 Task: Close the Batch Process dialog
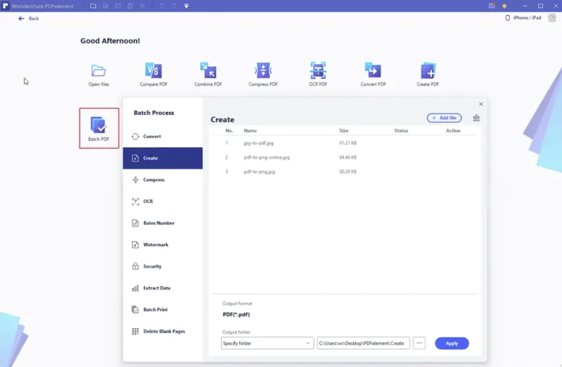pos(481,104)
